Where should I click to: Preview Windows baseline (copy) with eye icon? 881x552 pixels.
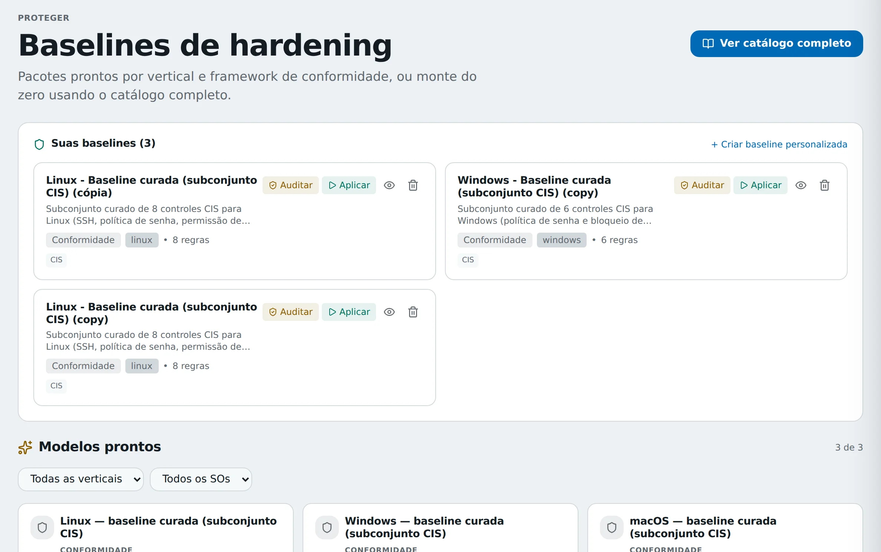pos(801,185)
